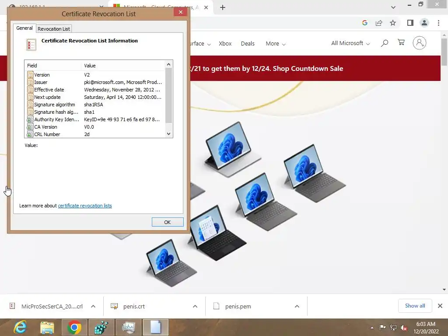Expand options for MicProSecSerCA crl download

[93, 306]
